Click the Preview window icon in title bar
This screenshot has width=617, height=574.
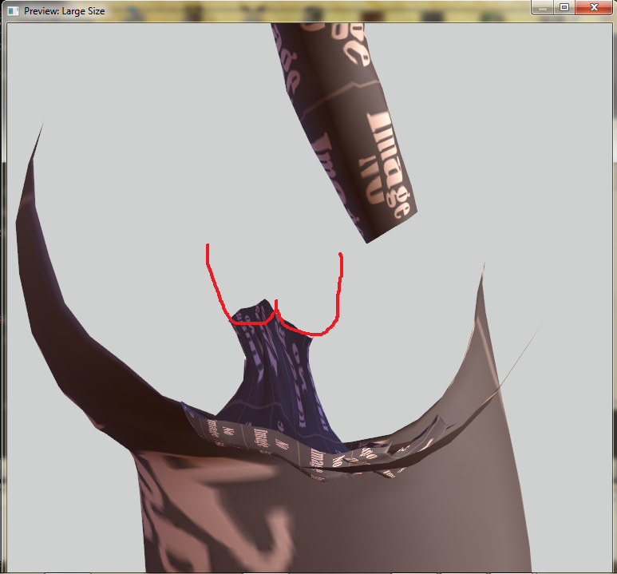pyautogui.click(x=13, y=10)
